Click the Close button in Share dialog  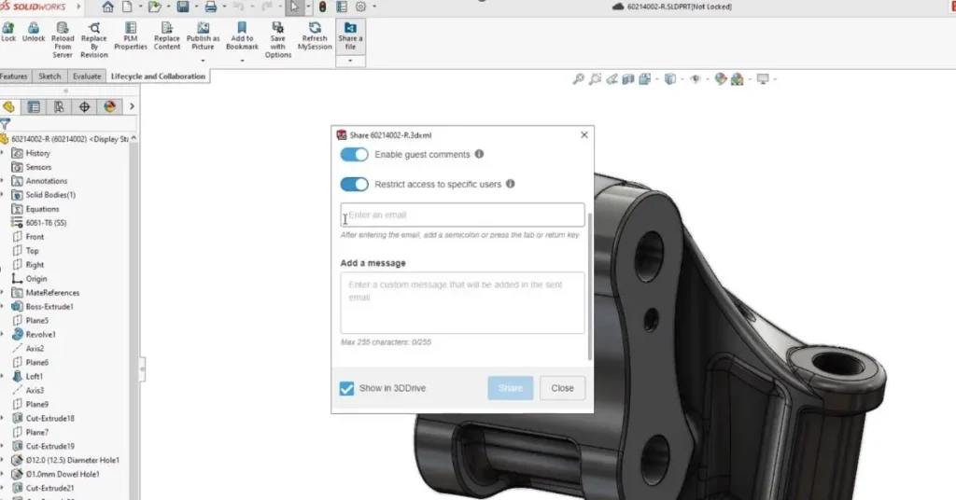point(562,388)
